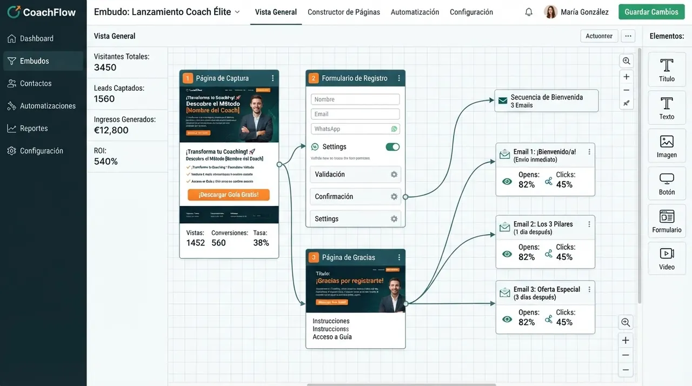Toggle the eye icon in Email 3

coord(507,320)
